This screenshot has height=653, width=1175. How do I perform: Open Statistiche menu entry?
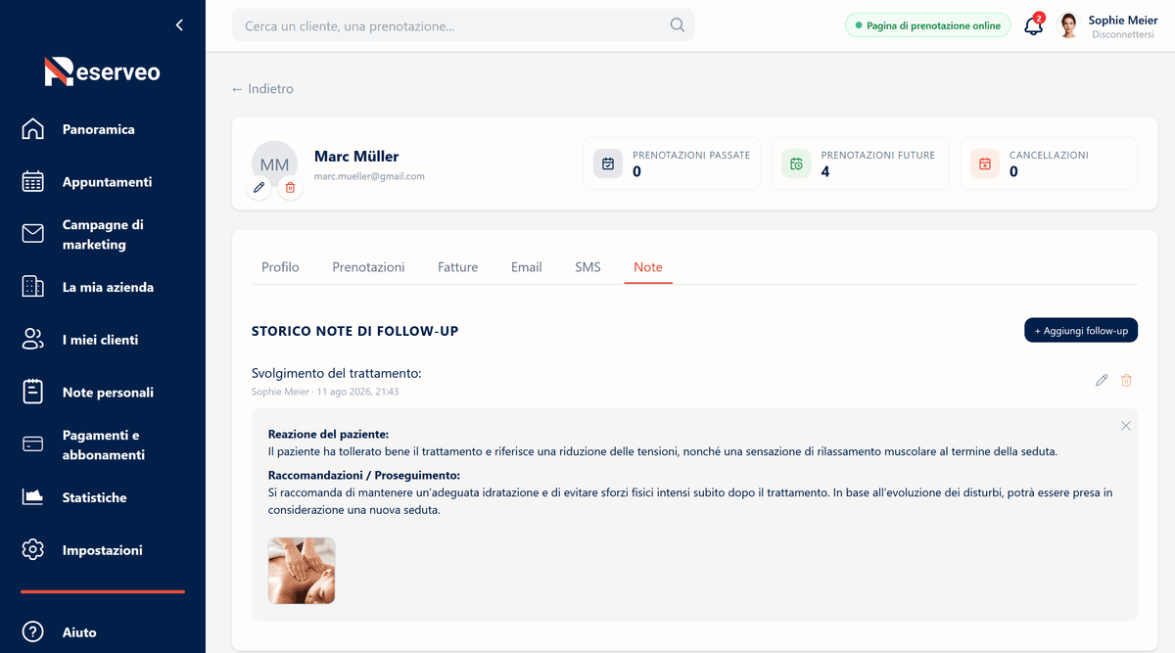(95, 497)
